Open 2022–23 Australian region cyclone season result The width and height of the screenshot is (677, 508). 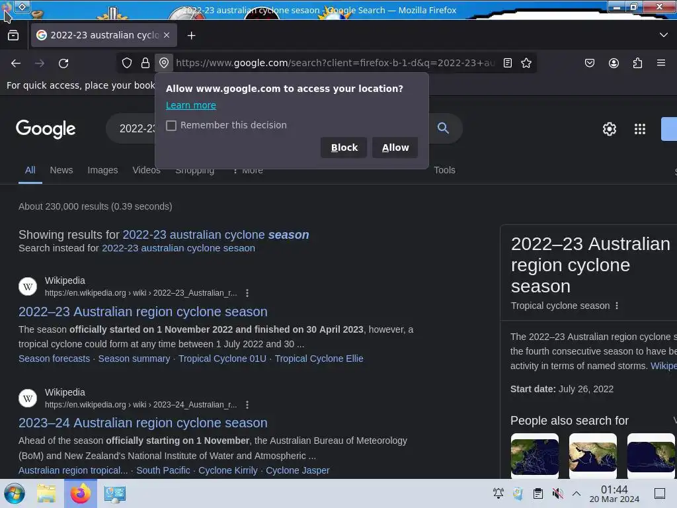click(143, 312)
